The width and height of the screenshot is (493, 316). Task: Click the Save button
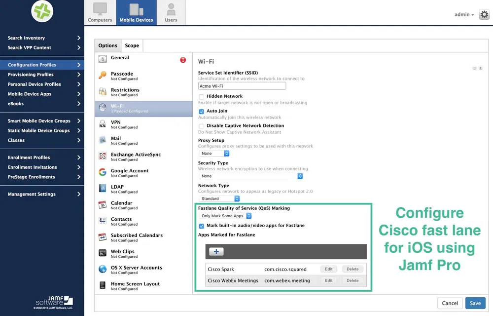[x=475, y=303]
